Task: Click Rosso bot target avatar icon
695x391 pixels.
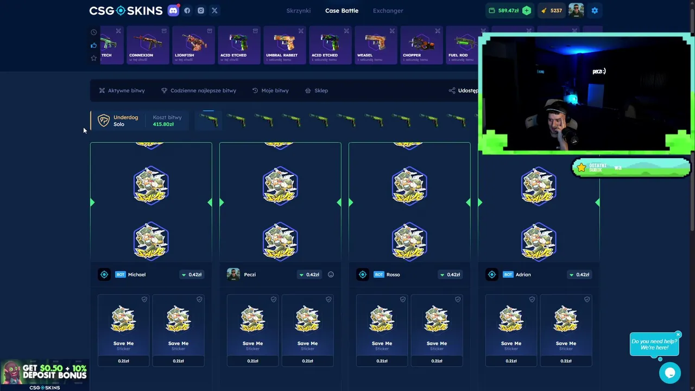Action: coord(363,275)
